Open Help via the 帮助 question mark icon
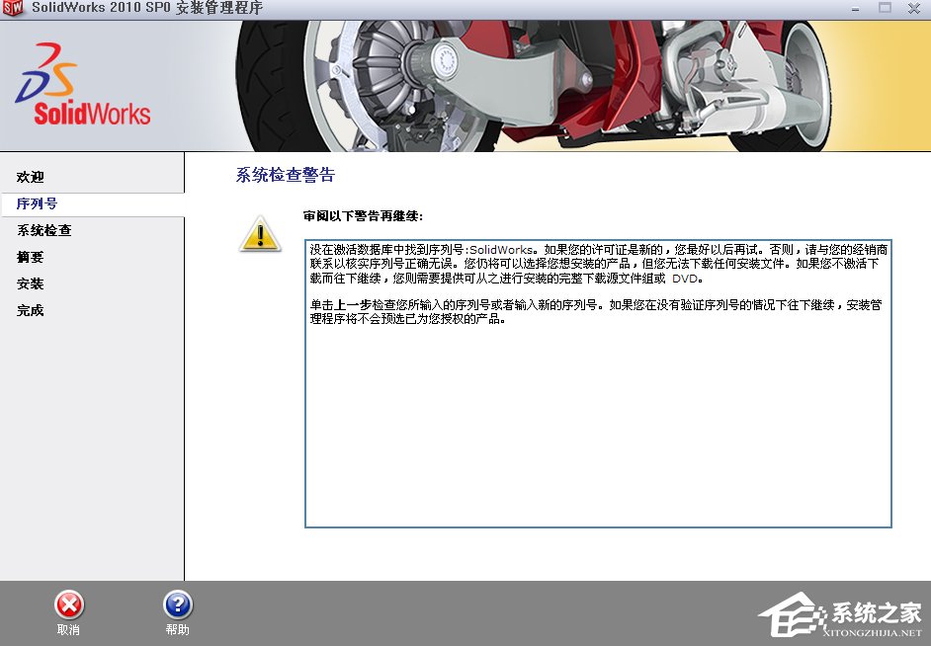Viewport: 931px width, 646px height. [176, 604]
